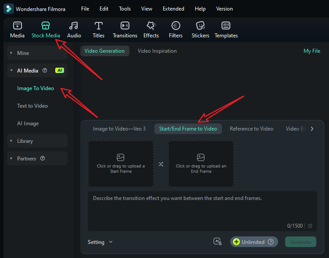Open the Setting dropdown
Viewport: 329px width, 258px height.
100,242
